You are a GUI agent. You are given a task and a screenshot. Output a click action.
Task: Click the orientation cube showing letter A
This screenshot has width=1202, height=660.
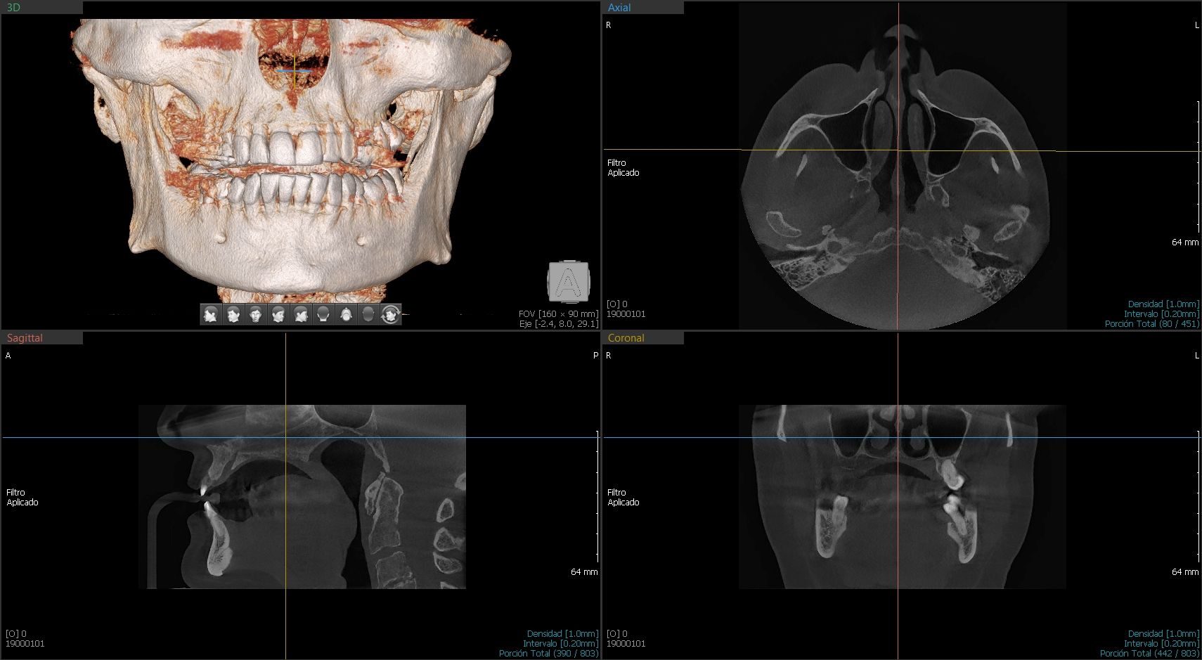tap(568, 282)
